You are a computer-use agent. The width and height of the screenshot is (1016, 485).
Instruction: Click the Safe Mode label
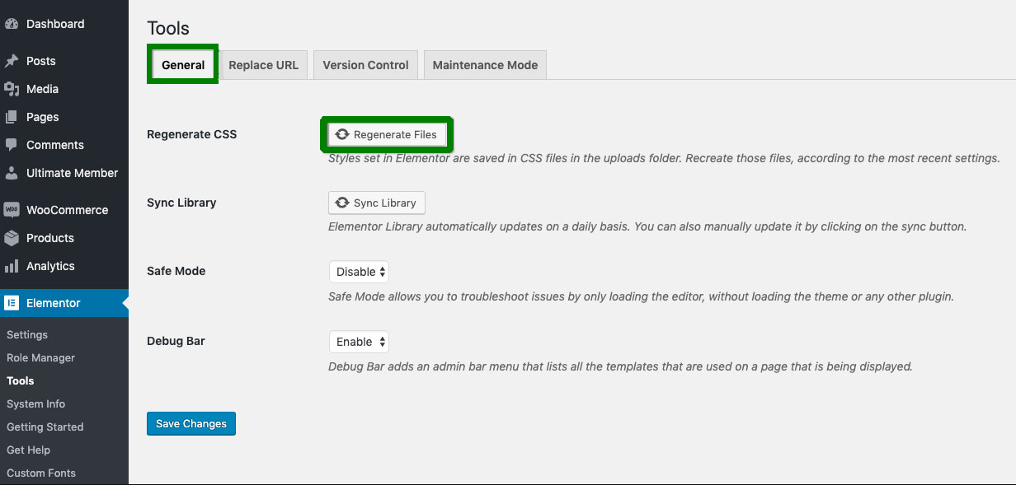(x=176, y=271)
